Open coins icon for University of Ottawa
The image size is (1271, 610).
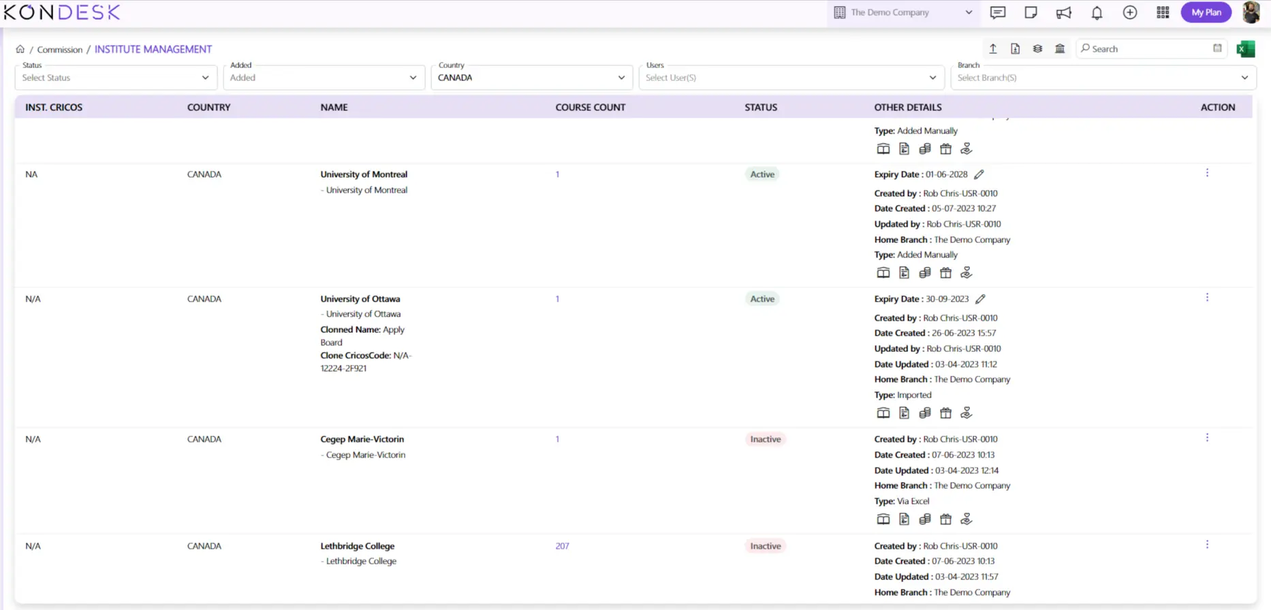pos(924,413)
